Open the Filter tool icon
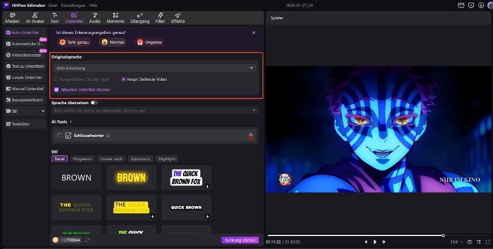The image size is (493, 249). (160, 15)
